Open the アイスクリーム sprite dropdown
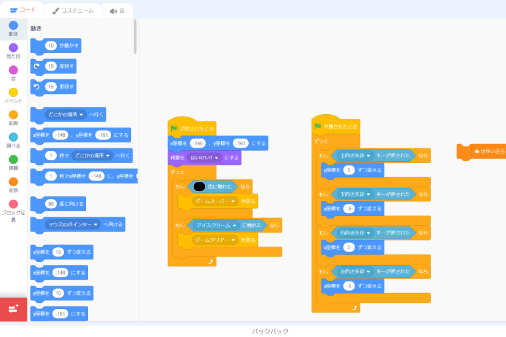 click(235, 225)
